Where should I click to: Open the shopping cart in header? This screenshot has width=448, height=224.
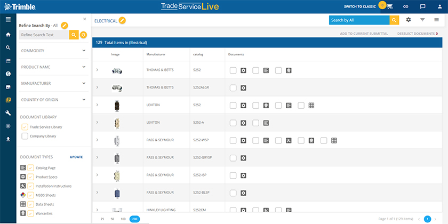click(390, 6)
